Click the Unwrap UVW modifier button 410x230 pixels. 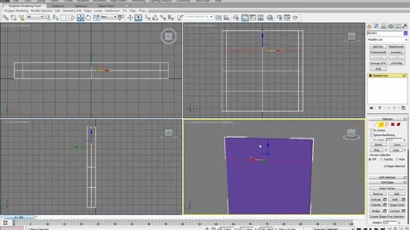(378, 63)
